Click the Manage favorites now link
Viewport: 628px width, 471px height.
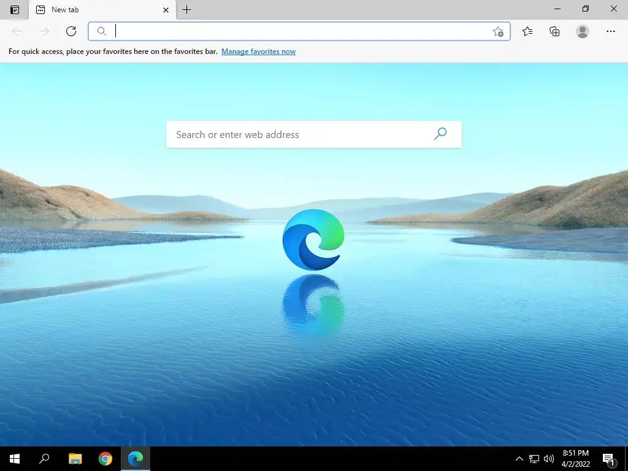click(x=258, y=52)
